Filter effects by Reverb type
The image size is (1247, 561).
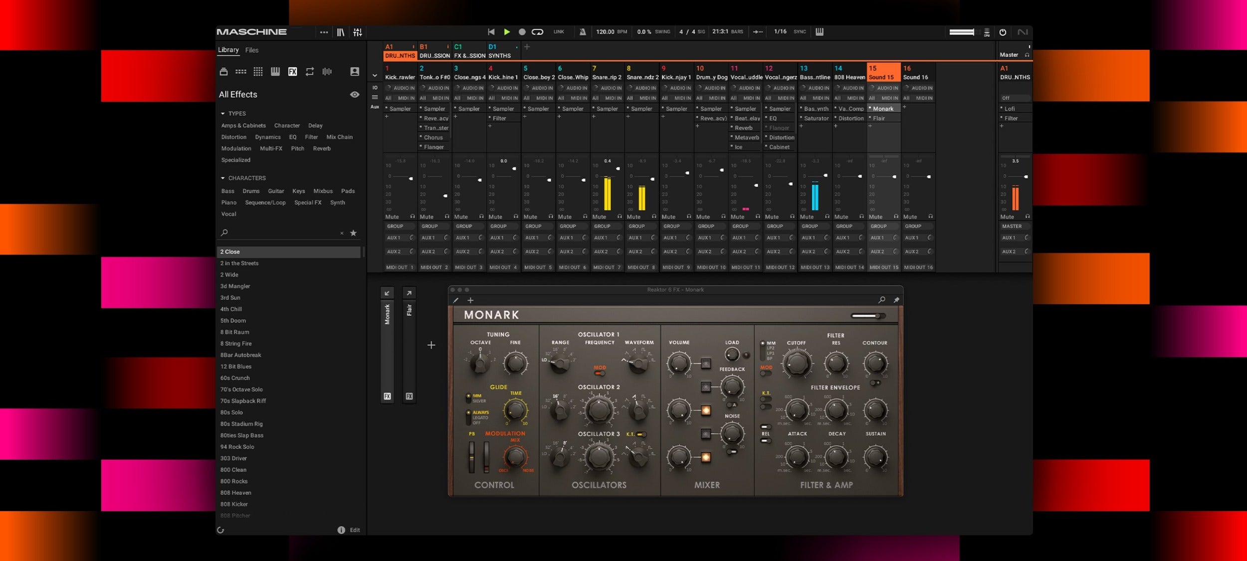(322, 149)
